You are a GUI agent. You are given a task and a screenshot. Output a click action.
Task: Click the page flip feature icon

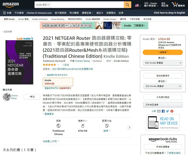tap(107, 126)
